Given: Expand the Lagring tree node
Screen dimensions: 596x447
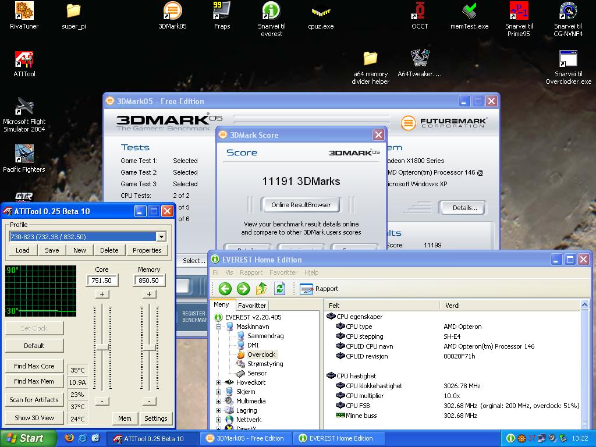Looking at the screenshot, I should click(219, 410).
